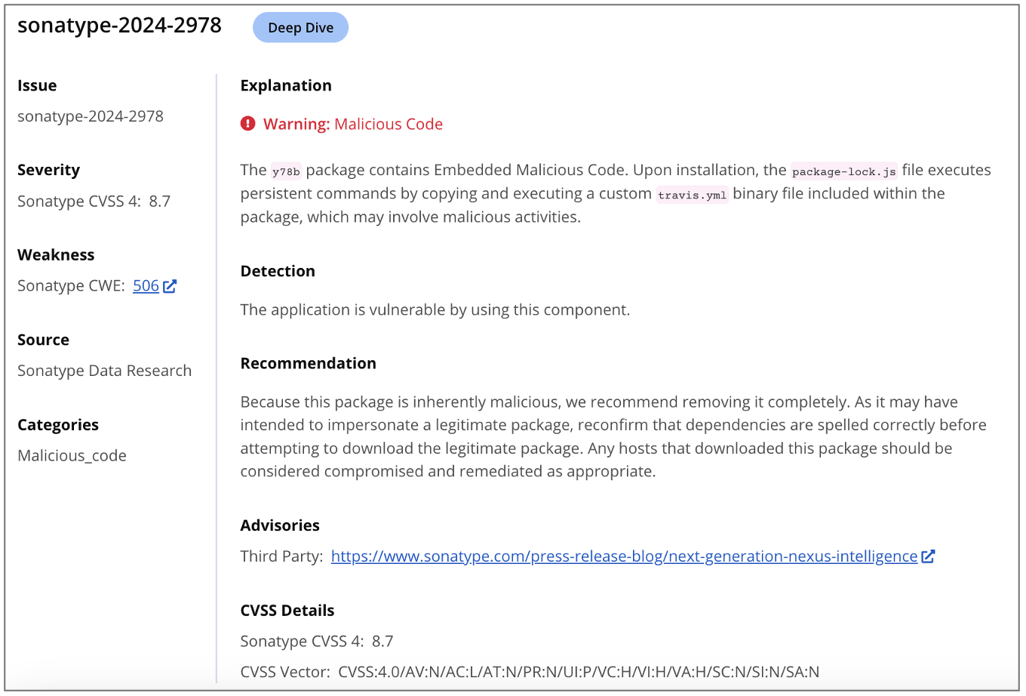Click the CVSS Vector string
Image resolution: width=1026 pixels, height=696 pixels.
point(578,672)
